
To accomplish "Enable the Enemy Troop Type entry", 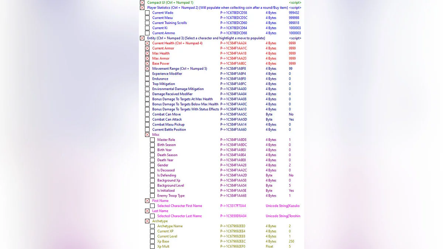I will (x=152, y=196).
